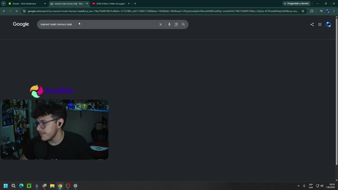
Task: Open the Chrome three-dot menu
Action: point(334,11)
